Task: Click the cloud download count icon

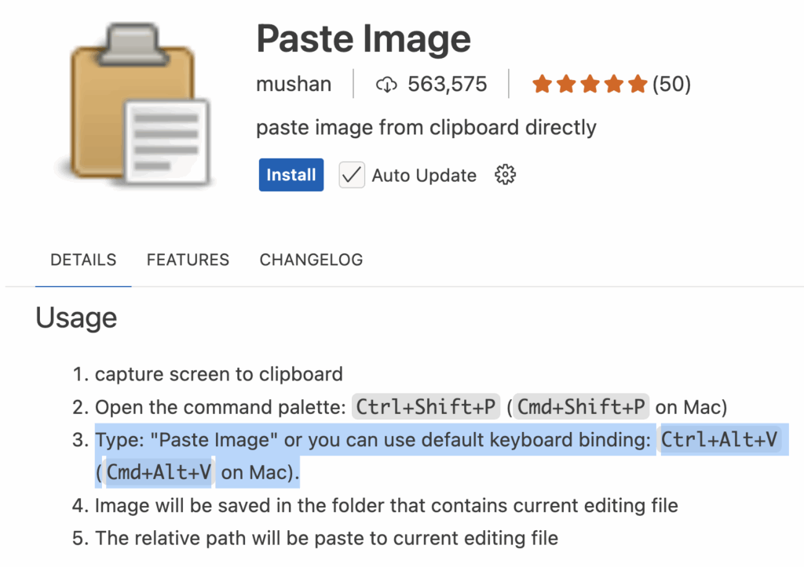Action: pyautogui.click(x=386, y=84)
